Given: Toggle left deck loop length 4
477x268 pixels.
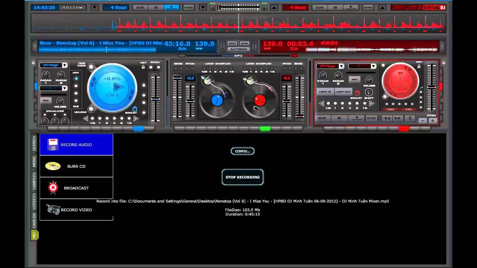Looking at the screenshot, I should pos(114,119).
